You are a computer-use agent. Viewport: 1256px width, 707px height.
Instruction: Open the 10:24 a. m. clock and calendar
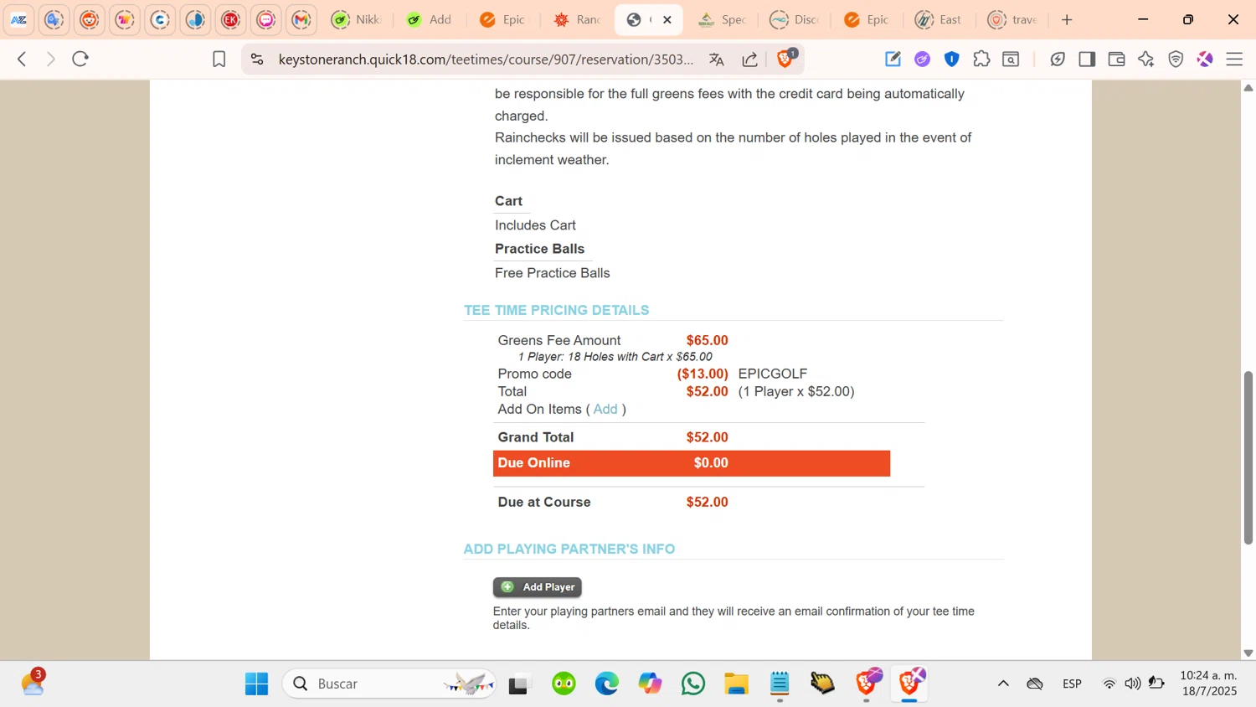[1208, 684]
